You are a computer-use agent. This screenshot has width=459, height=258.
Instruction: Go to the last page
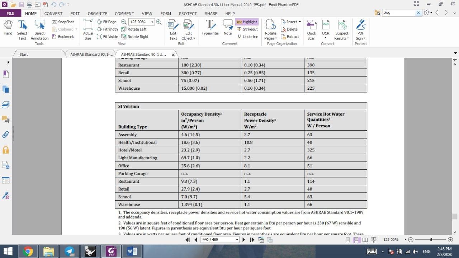(x=252, y=240)
